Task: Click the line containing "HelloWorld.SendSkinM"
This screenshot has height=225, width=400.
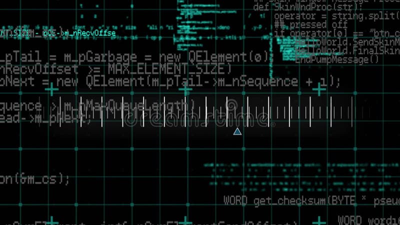Action: 347,41
